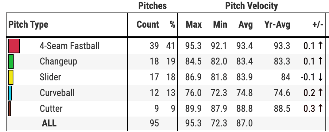Viewport: 329px width, 132px height.
Task: Sort by the Count column header
Action: click(x=148, y=24)
